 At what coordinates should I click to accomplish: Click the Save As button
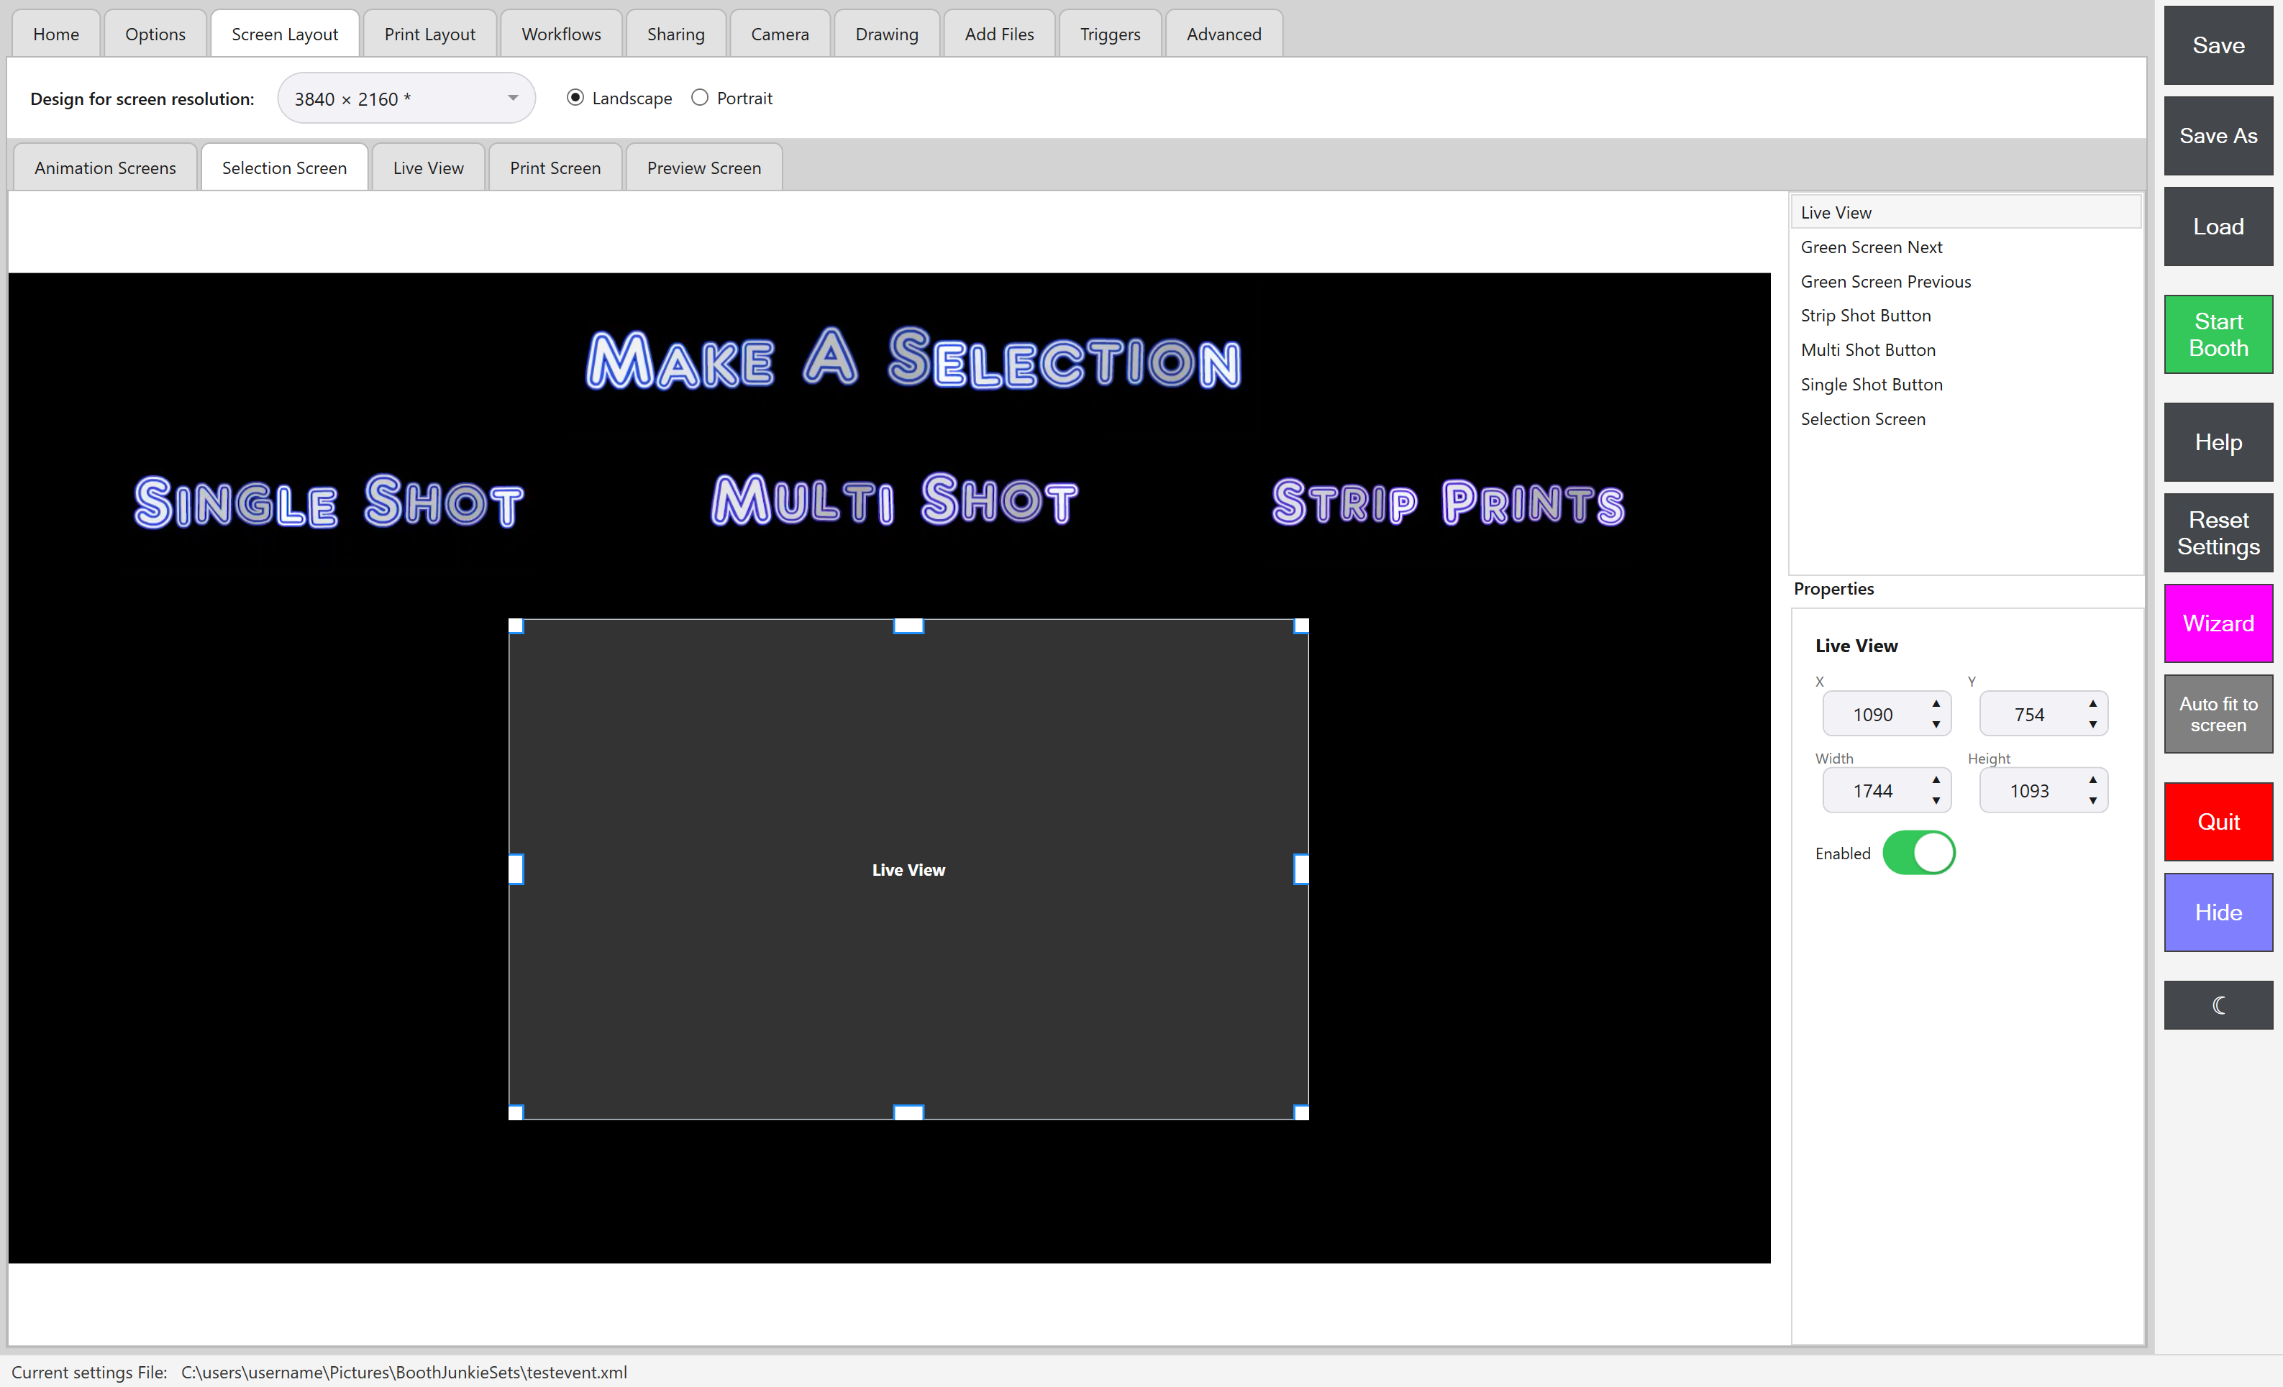coord(2218,136)
